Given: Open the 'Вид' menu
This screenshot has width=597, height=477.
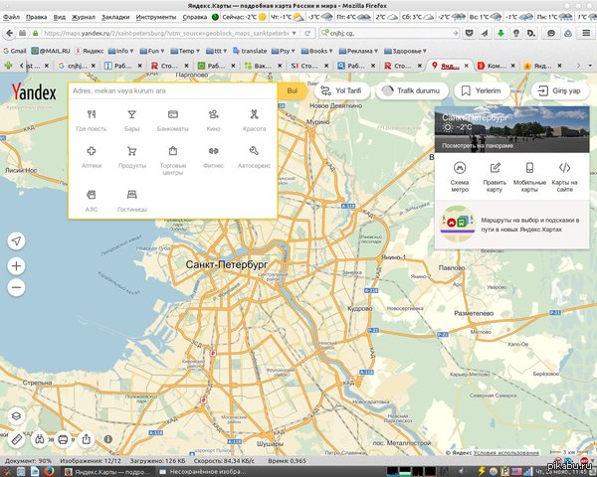Looking at the screenshot, I should pyautogui.click(x=59, y=17).
